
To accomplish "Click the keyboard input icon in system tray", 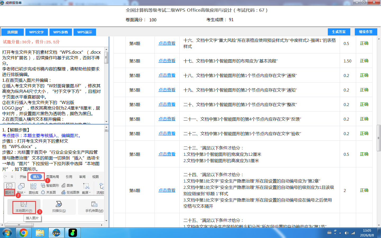I will click(329, 233).
